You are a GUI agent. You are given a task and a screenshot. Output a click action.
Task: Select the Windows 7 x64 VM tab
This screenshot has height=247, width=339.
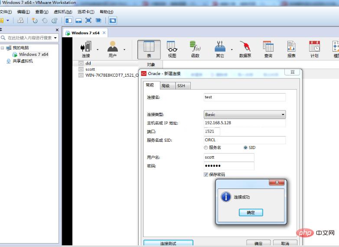click(x=85, y=33)
